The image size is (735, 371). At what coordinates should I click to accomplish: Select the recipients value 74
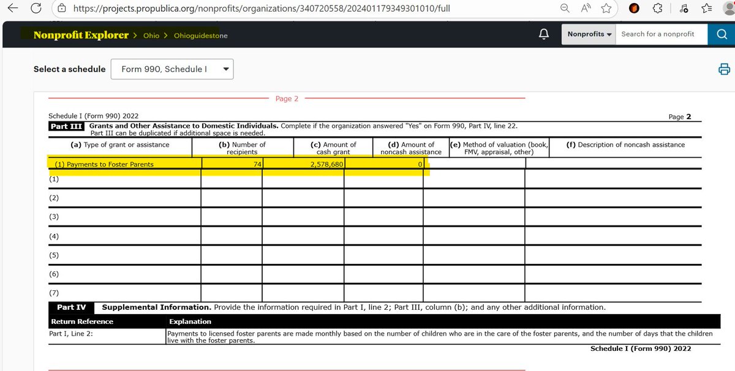pos(257,164)
